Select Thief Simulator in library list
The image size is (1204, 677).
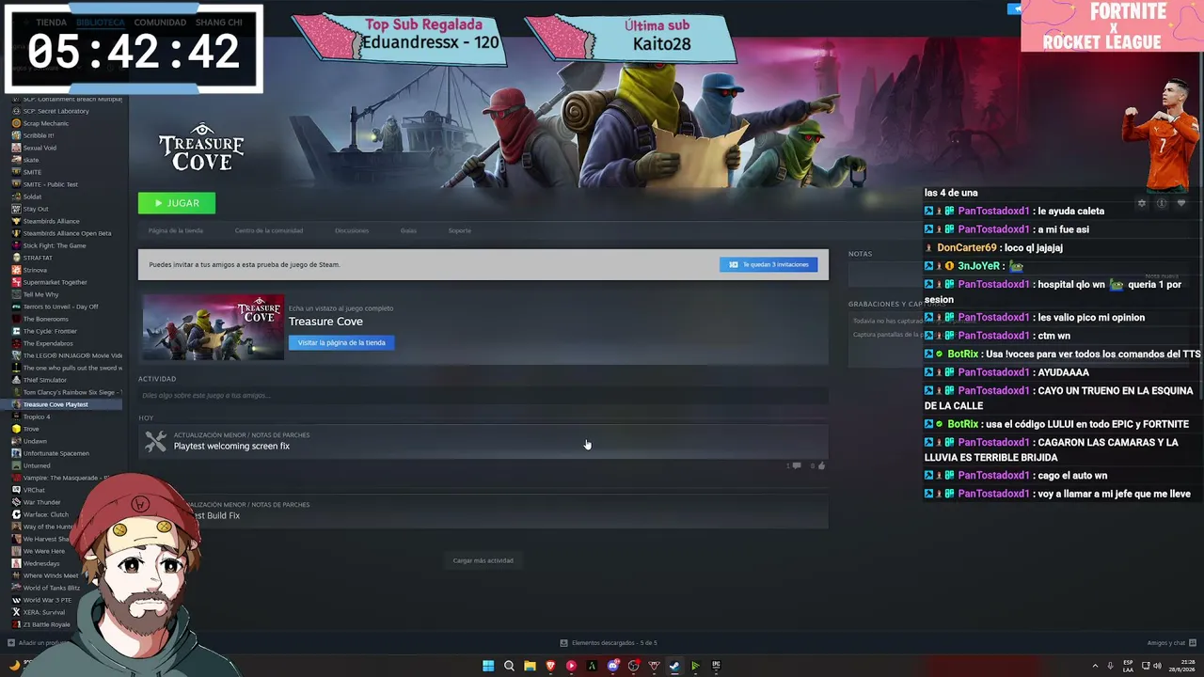click(x=45, y=380)
